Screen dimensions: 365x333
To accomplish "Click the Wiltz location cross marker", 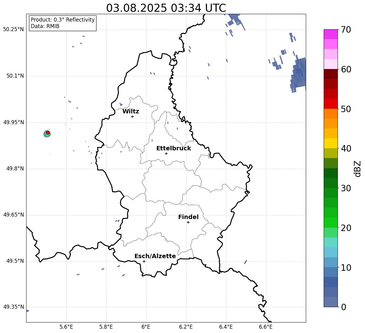I will point(133,116).
